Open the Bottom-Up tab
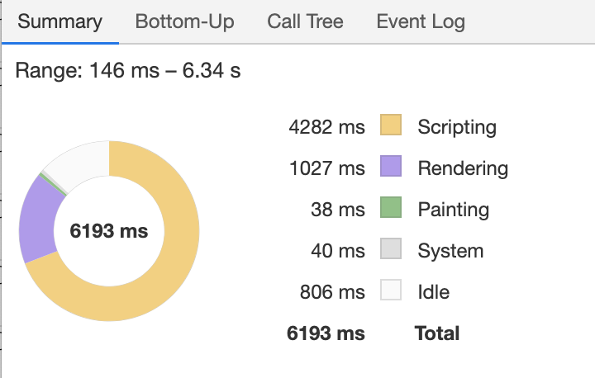The image size is (595, 378). coord(184,21)
